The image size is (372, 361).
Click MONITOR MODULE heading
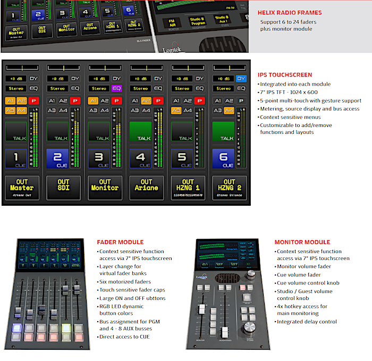click(x=302, y=242)
